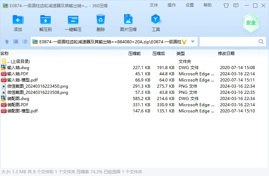This screenshot has height=176, width=269.
Task: Click the PDF icon of 输入轴.PDF
Action: [x=3, y=74]
